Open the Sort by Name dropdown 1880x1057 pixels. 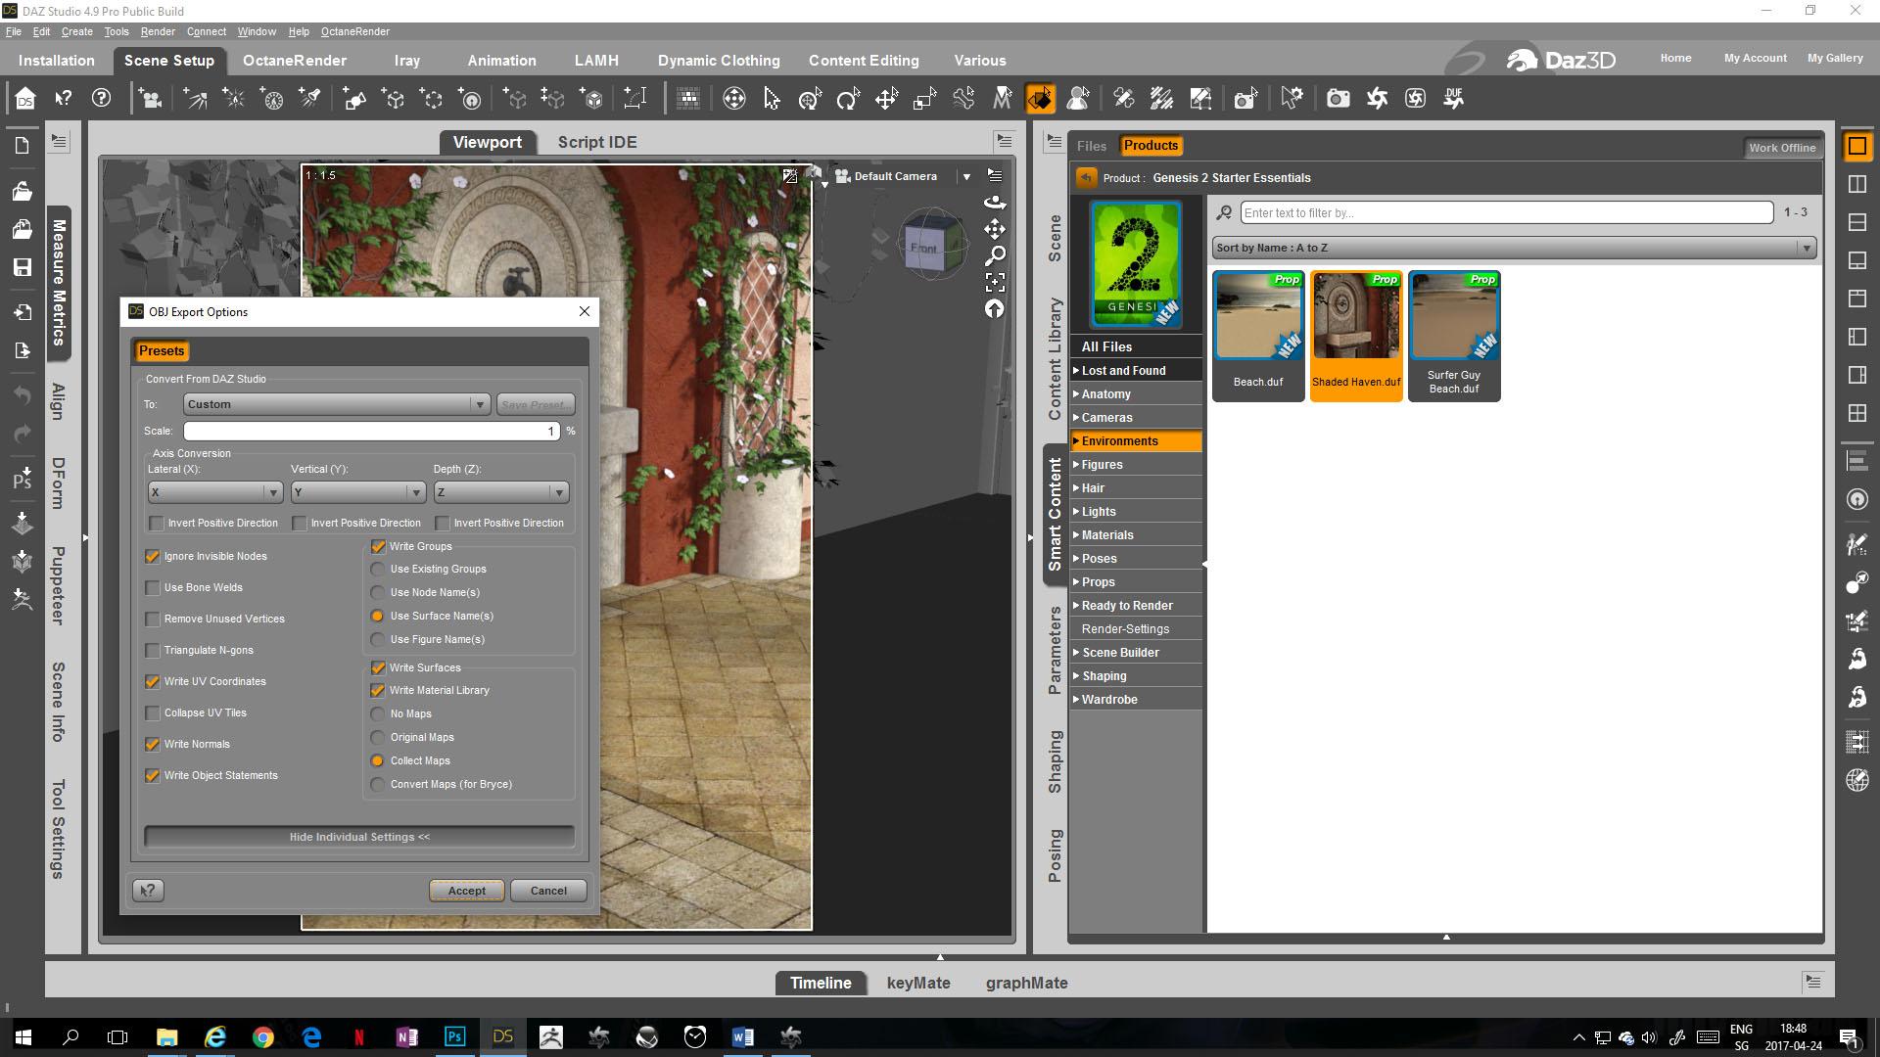click(1514, 248)
